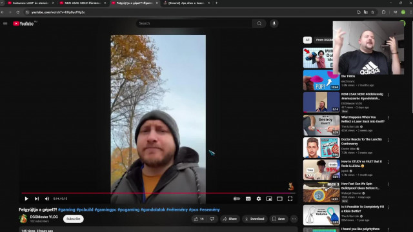Screen dimensions: 413x232
Task: Open Doctor Reacts Lunchly thumbnail
Action: [x=321, y=148]
